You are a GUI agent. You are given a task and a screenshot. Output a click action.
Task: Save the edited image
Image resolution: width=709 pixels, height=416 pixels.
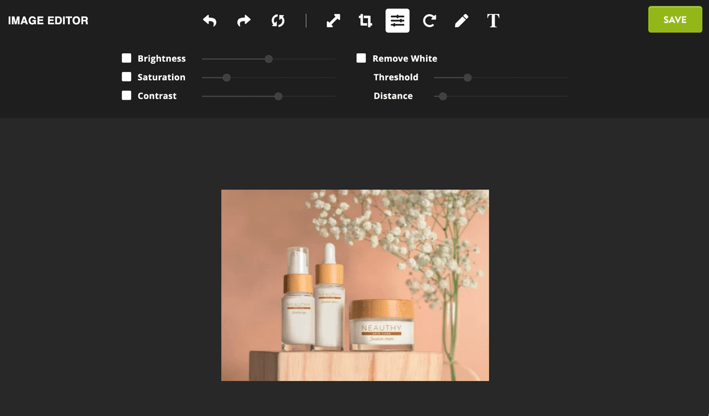675,19
